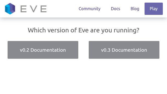Click the EVE wordmark text
Screen dimensions: 167x94
click(33, 9)
